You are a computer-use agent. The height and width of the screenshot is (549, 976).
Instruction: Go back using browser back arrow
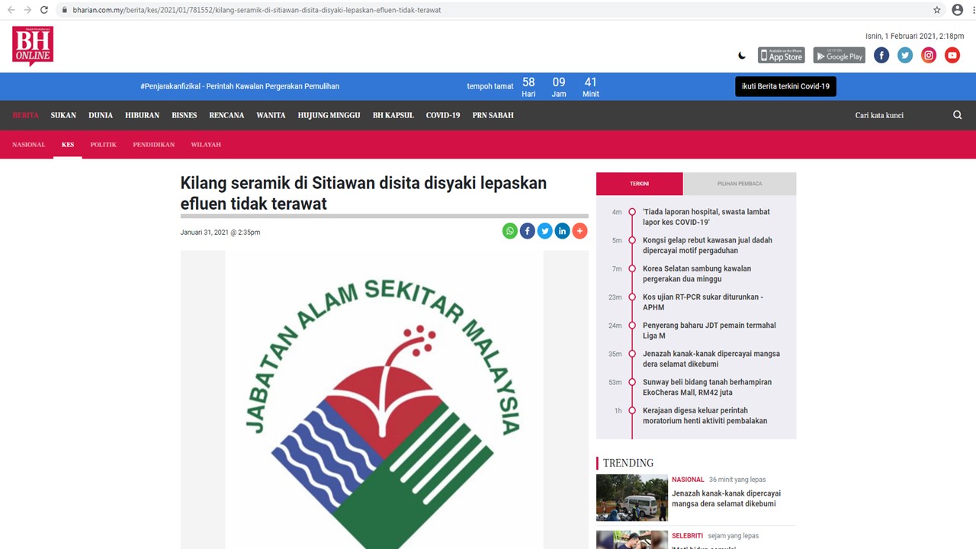tap(11, 10)
